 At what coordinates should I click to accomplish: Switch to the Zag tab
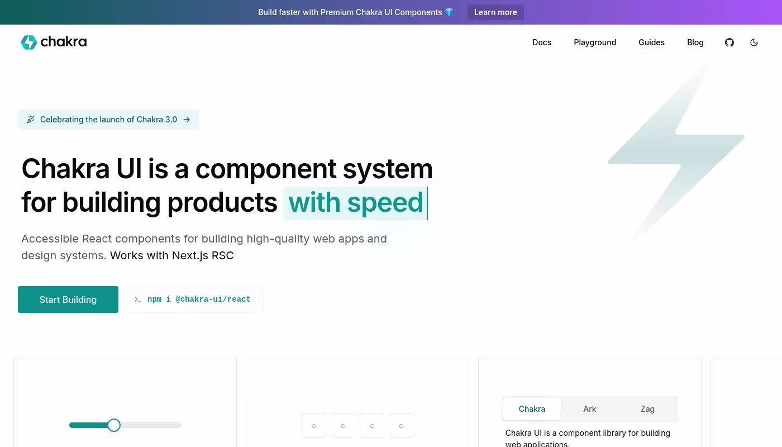(647, 409)
